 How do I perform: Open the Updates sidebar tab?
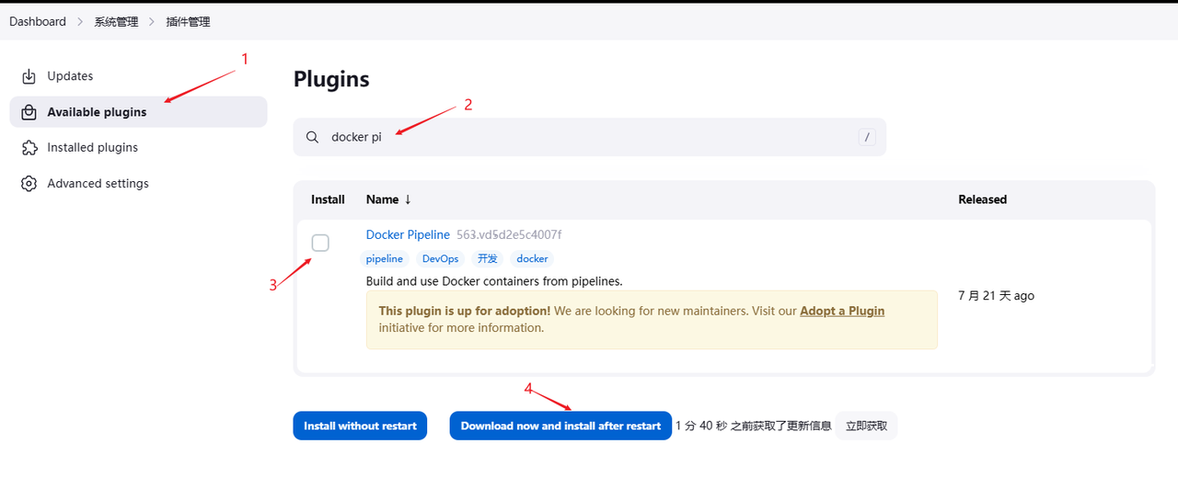tap(70, 76)
